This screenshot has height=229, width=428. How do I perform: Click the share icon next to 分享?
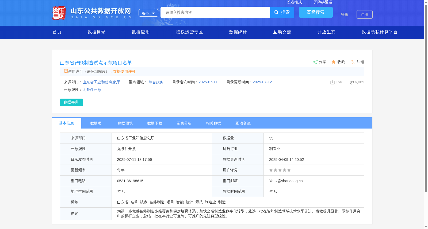315,62
